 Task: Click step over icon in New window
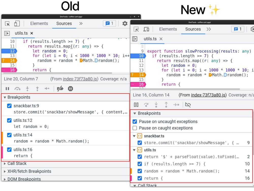tap(146, 105)
